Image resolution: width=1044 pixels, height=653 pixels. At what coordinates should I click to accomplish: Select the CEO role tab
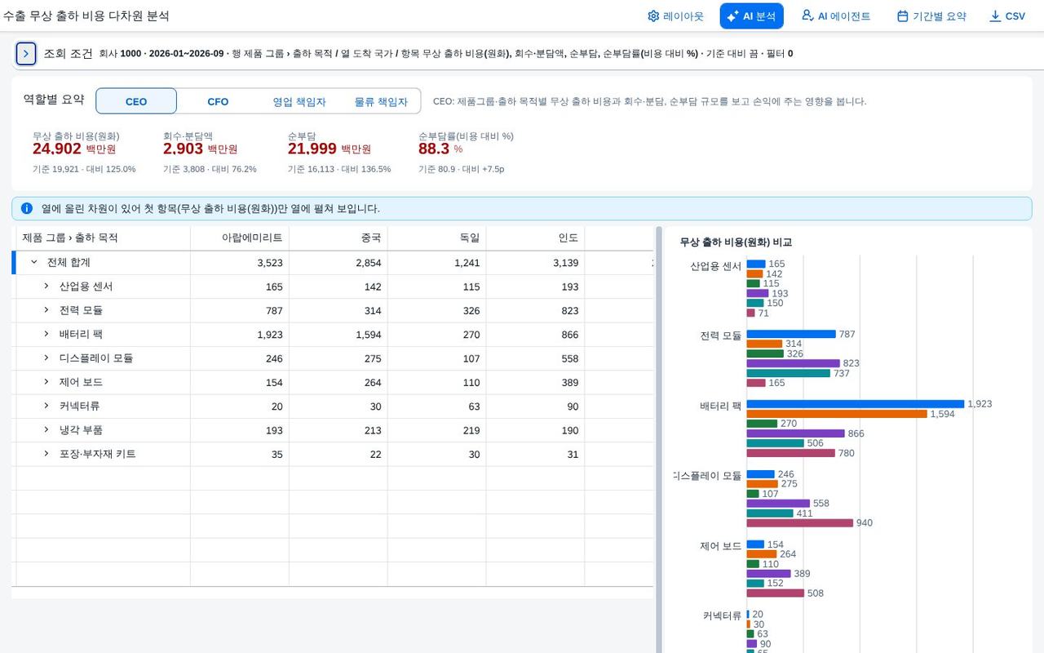pyautogui.click(x=136, y=101)
